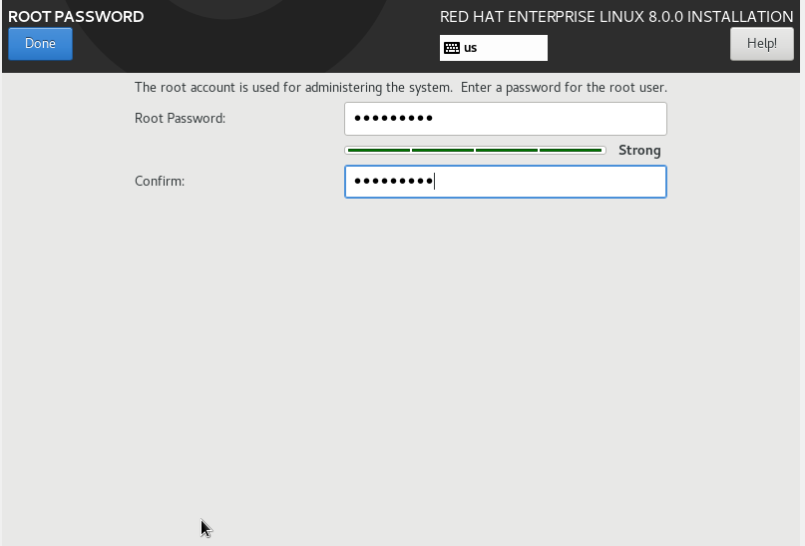Click the Root Password: label
Screen dimensions: 805x546
pos(180,118)
